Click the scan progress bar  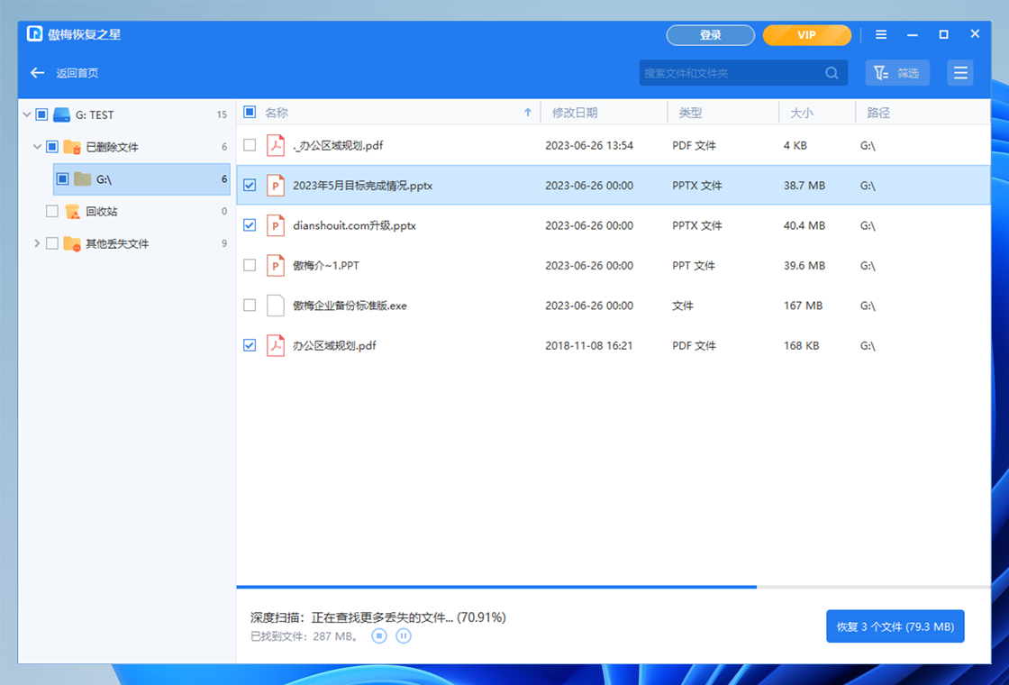[x=614, y=587]
